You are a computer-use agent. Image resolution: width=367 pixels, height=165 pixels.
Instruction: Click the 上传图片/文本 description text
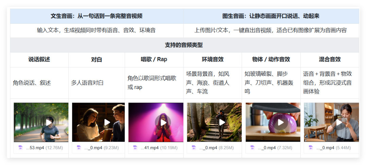(270, 30)
